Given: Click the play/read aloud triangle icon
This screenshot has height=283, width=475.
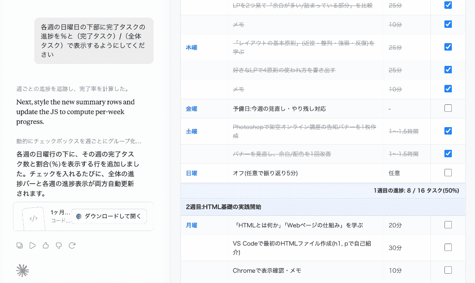Looking at the screenshot, I should (x=33, y=245).
